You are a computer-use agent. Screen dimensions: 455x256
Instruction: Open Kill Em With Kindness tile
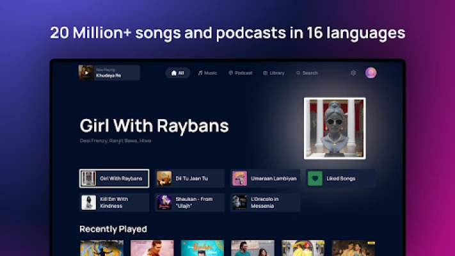click(x=114, y=202)
